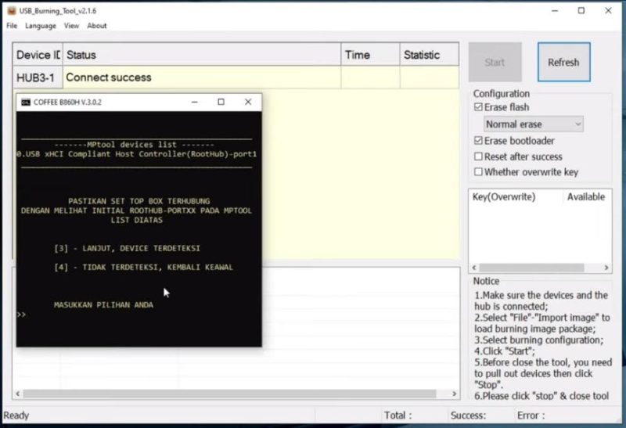Image resolution: width=626 pixels, height=428 pixels.
Task: Click the [4] TIDAK TERDETEKSI line
Action: [x=143, y=267]
